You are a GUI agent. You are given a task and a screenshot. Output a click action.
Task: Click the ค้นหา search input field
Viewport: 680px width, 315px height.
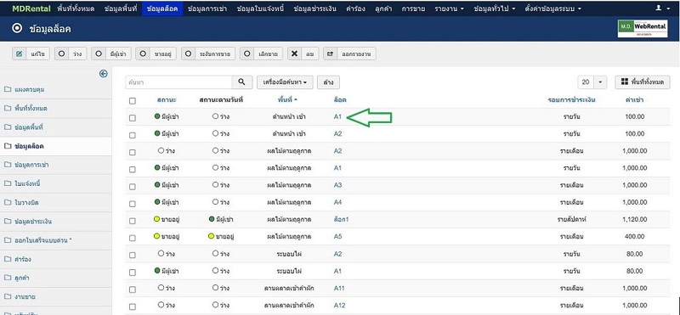tap(178, 82)
